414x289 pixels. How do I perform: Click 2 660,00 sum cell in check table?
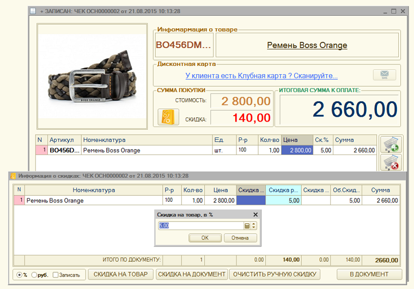click(355, 150)
